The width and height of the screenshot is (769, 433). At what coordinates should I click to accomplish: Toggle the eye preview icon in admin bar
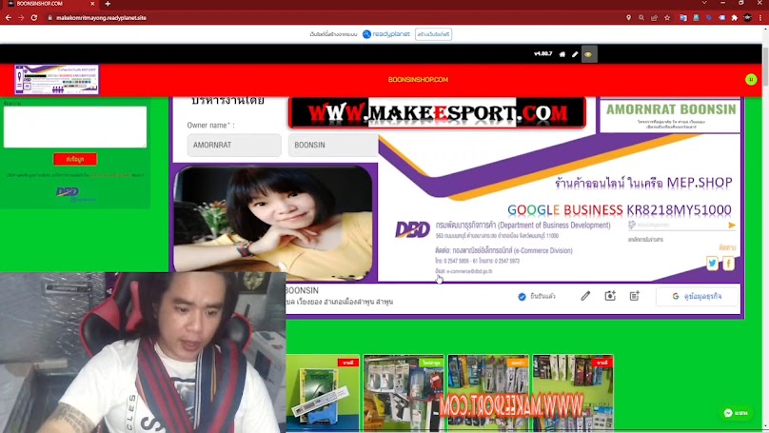pyautogui.click(x=588, y=54)
